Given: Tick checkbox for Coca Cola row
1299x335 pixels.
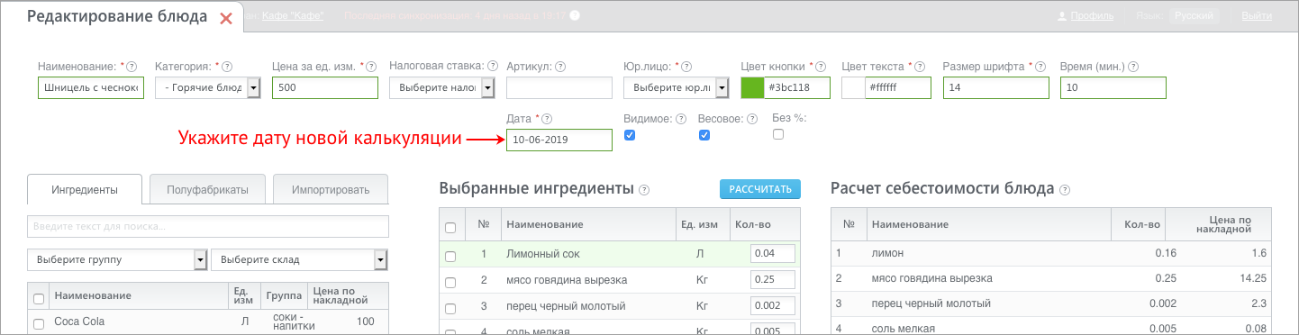Looking at the screenshot, I should 39,323.
